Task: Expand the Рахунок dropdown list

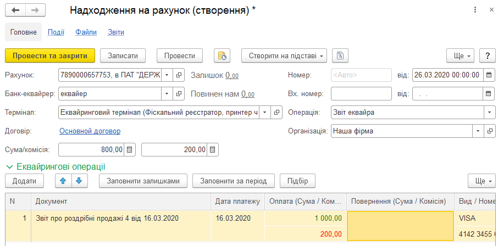Action: tap(167, 75)
